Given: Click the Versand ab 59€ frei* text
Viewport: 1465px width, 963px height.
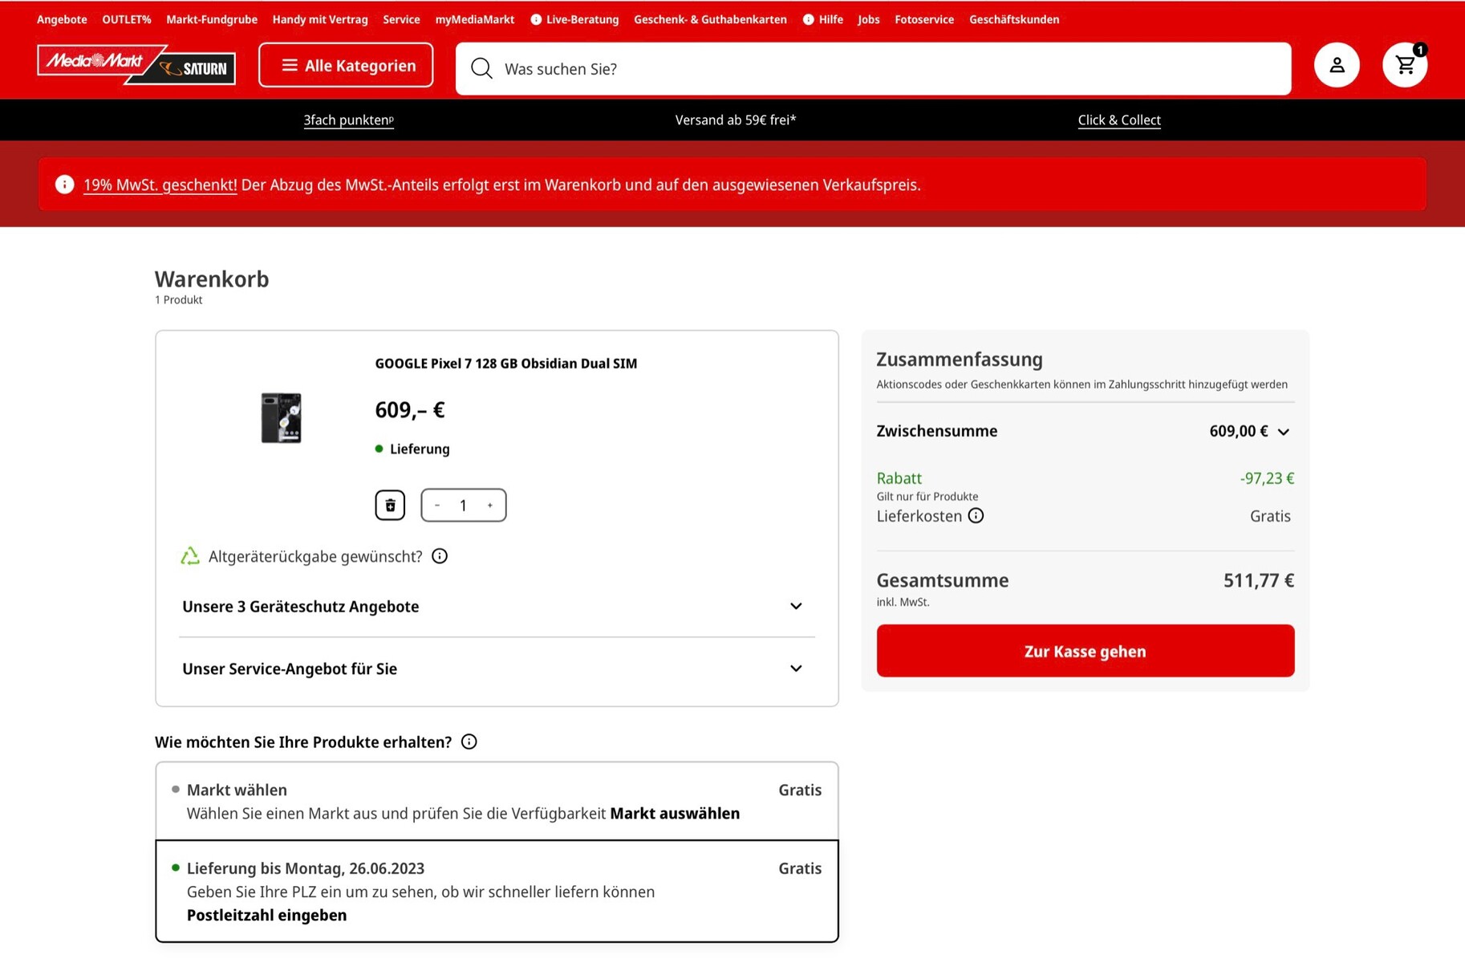Looking at the screenshot, I should [736, 120].
